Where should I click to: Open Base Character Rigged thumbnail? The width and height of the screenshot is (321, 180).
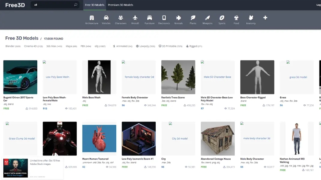point(257,77)
